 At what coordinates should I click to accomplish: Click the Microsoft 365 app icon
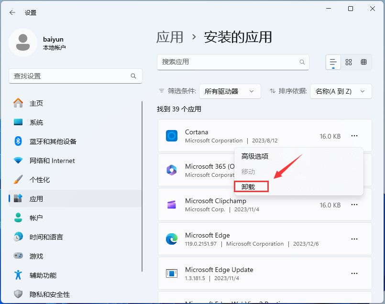(172, 170)
